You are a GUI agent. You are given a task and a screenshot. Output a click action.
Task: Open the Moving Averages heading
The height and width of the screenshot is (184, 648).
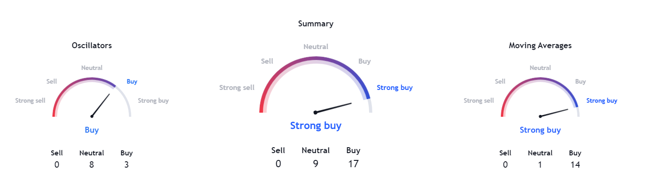(x=540, y=45)
